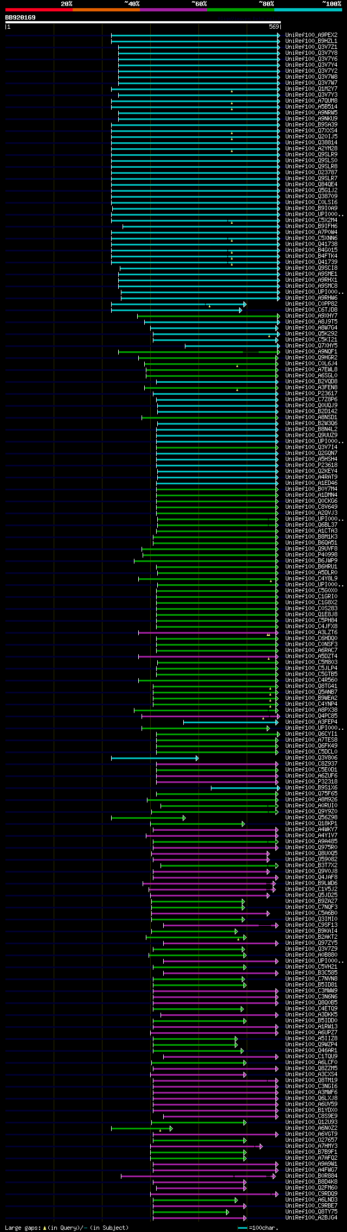Open hit UniRef100_Q9SLR9
This screenshot has width=347, height=1232.
[311, 154]
